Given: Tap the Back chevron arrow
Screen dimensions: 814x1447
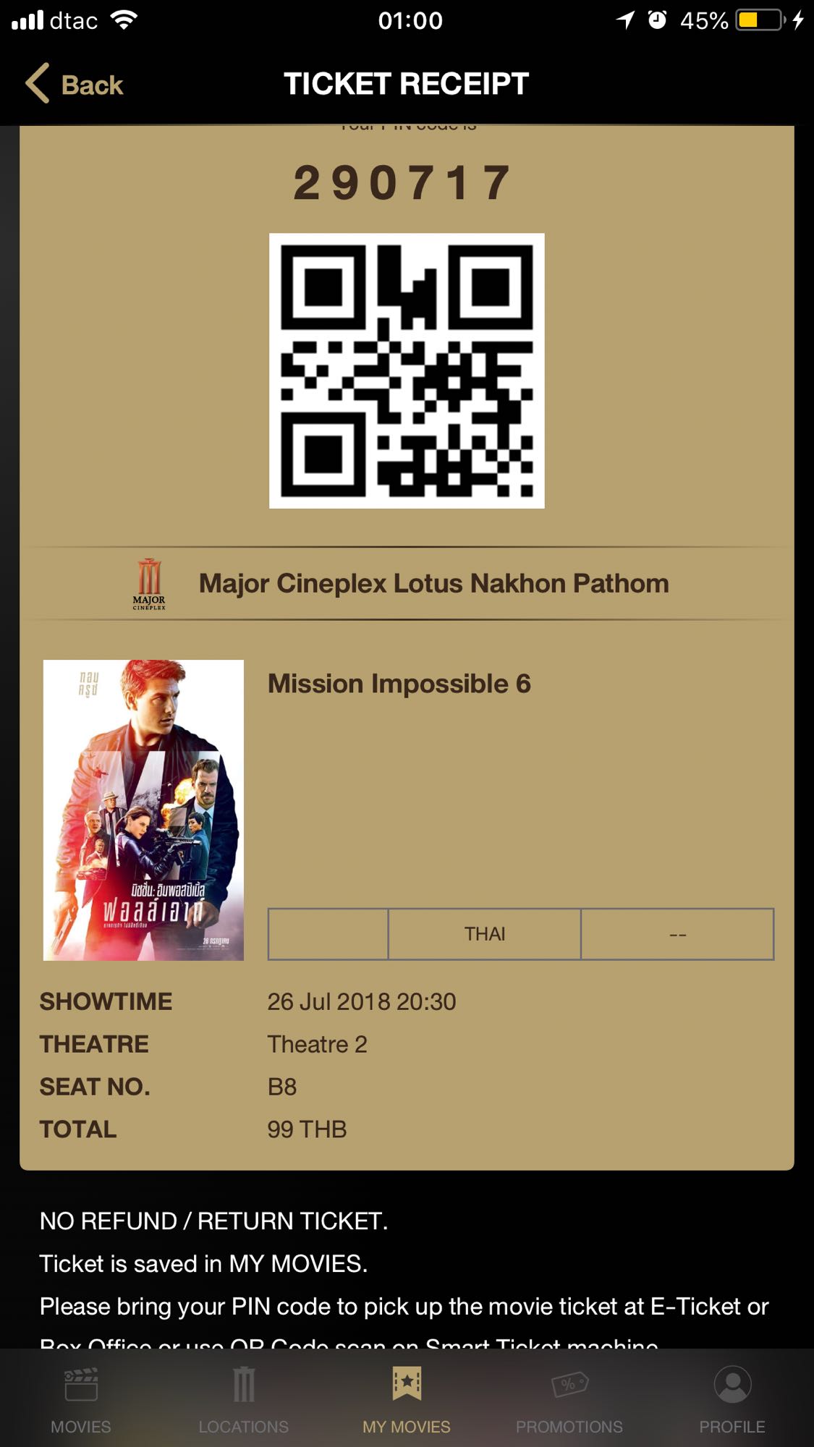Looking at the screenshot, I should tap(38, 83).
